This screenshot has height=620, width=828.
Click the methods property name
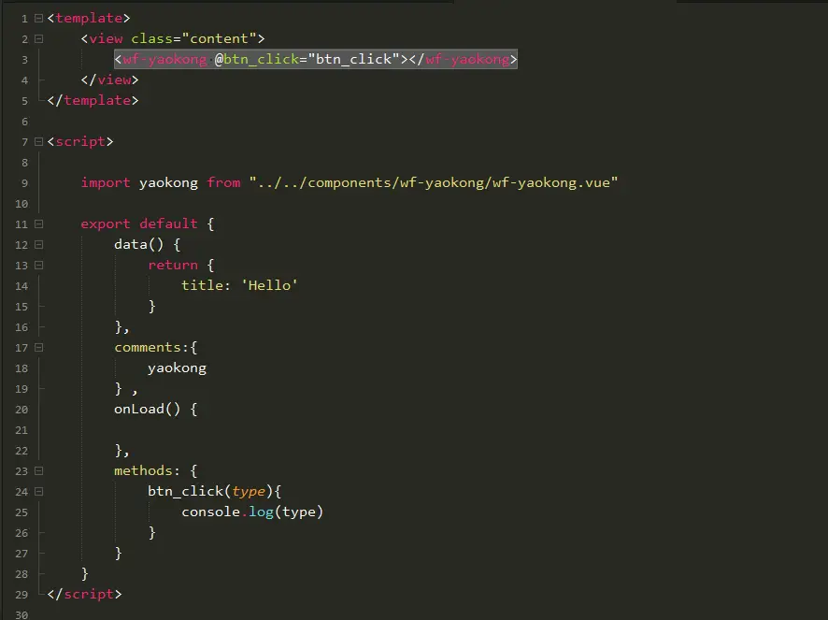coord(143,470)
